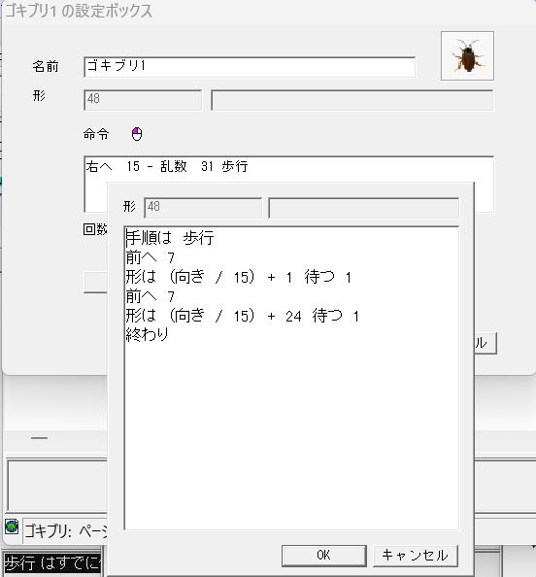Click the 形 48 field above the 手順は editor
Image resolution: width=536 pixels, height=577 pixels.
click(x=203, y=208)
